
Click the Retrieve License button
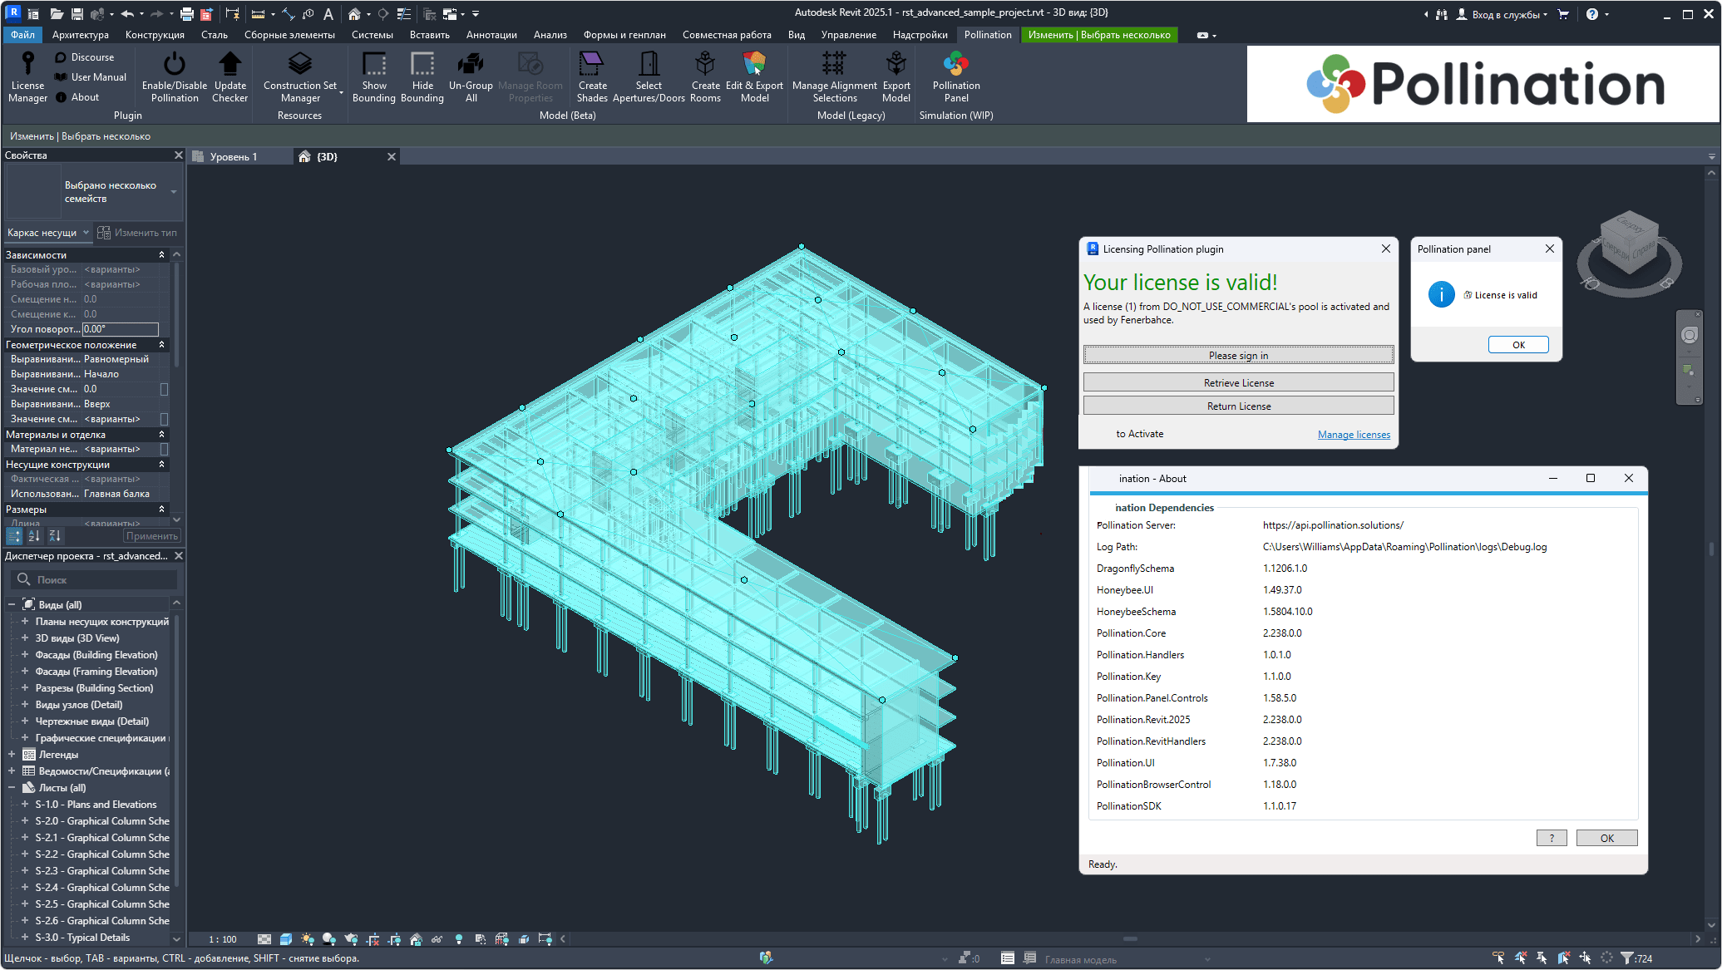tap(1238, 382)
